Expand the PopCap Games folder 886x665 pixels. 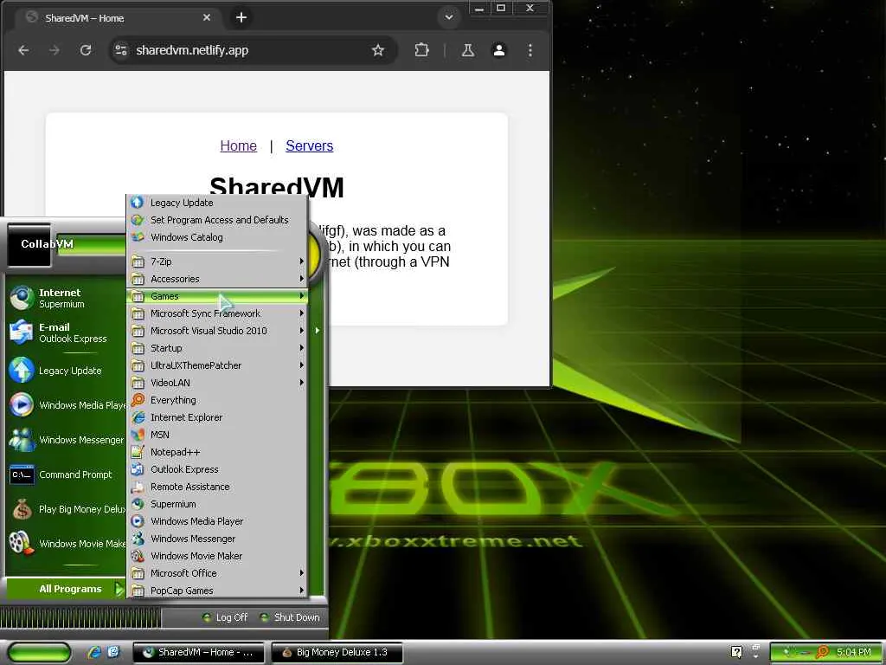coord(217,591)
